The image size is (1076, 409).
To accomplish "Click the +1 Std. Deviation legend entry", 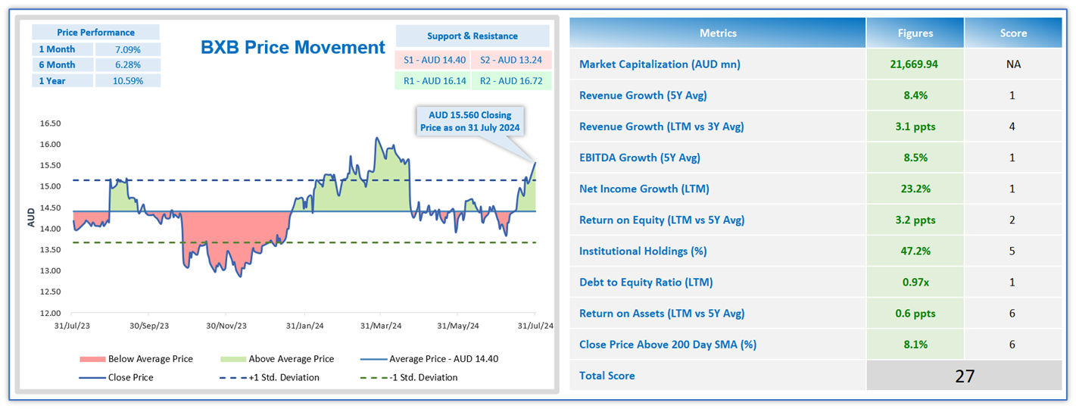I will [x=269, y=377].
